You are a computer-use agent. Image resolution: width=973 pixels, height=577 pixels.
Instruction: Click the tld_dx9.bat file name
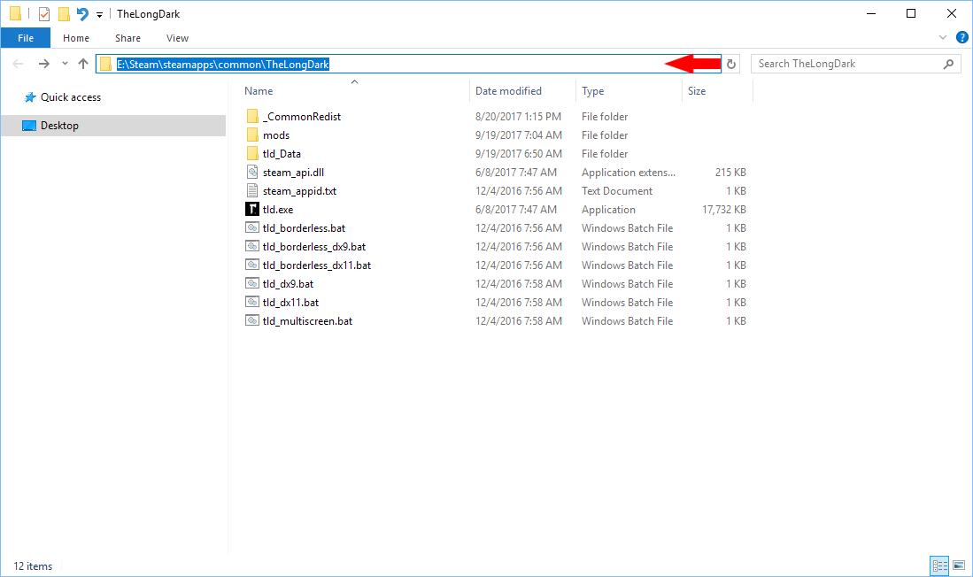pyautogui.click(x=288, y=284)
